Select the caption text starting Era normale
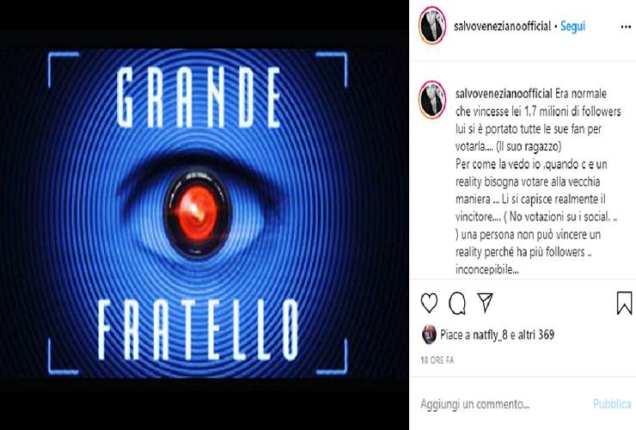The height and width of the screenshot is (430, 636). [x=538, y=181]
